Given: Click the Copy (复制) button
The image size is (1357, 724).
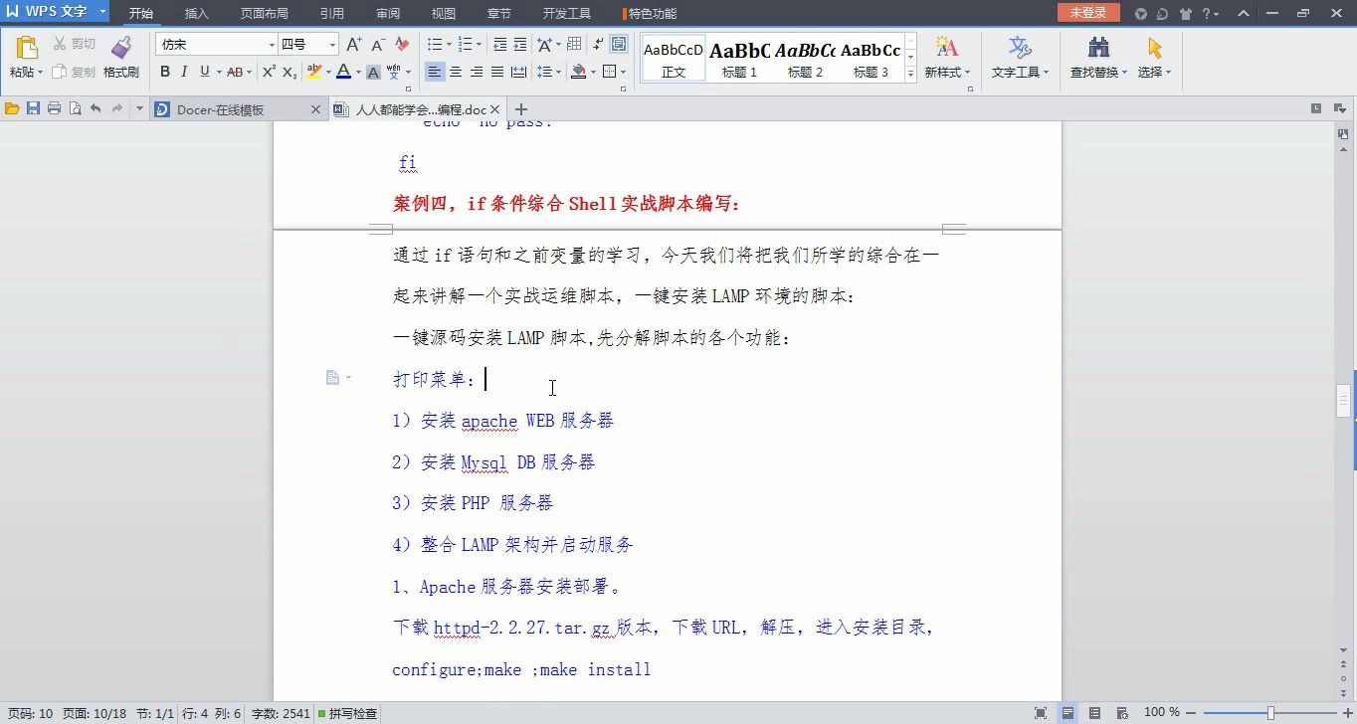Looking at the screenshot, I should (74, 72).
